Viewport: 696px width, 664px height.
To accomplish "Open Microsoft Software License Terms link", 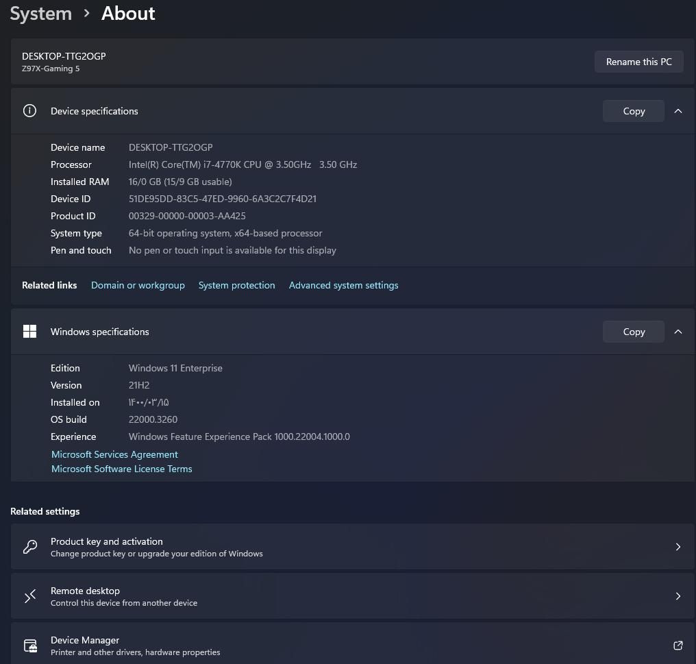I will tap(122, 469).
